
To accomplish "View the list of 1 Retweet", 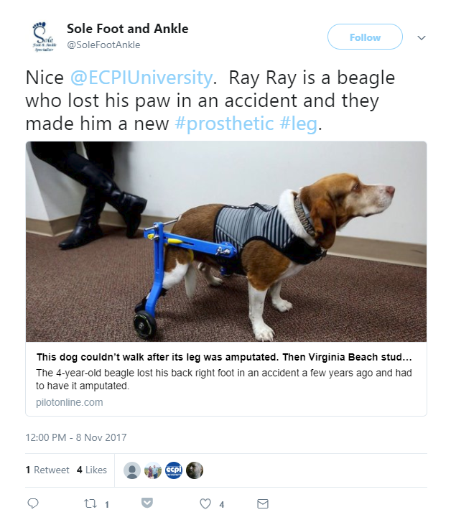I will [47, 470].
